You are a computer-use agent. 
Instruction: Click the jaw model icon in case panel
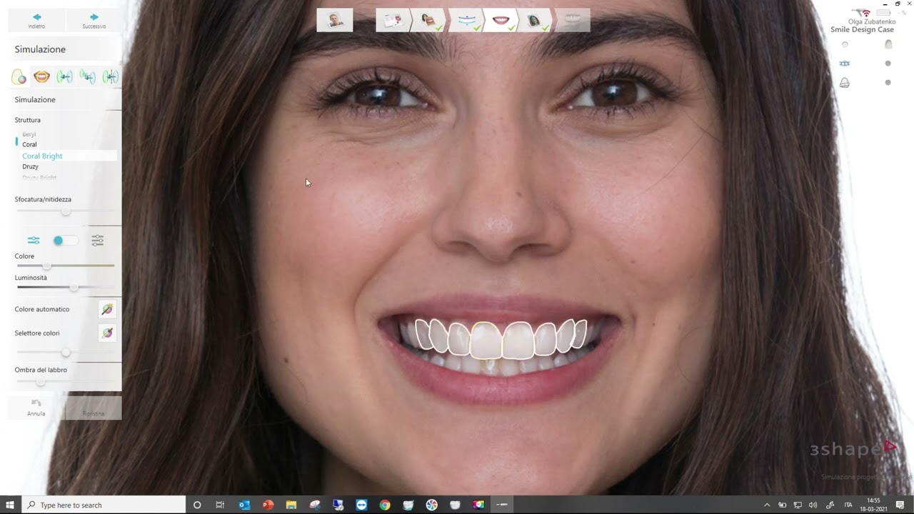845,83
